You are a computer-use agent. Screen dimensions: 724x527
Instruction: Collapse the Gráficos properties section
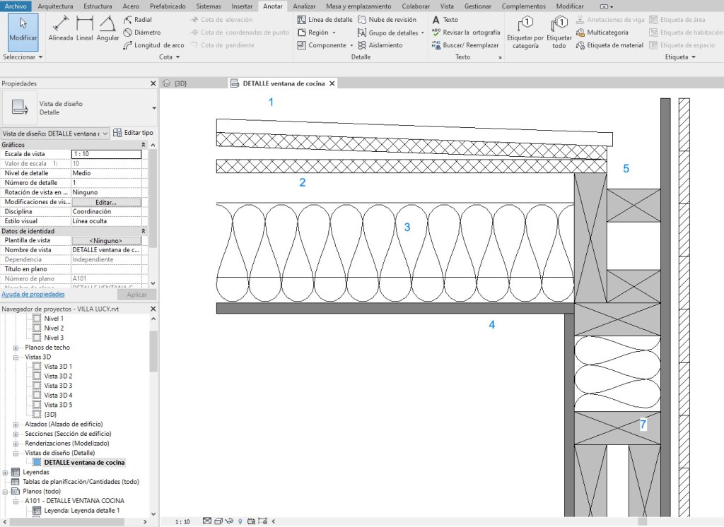click(x=144, y=145)
